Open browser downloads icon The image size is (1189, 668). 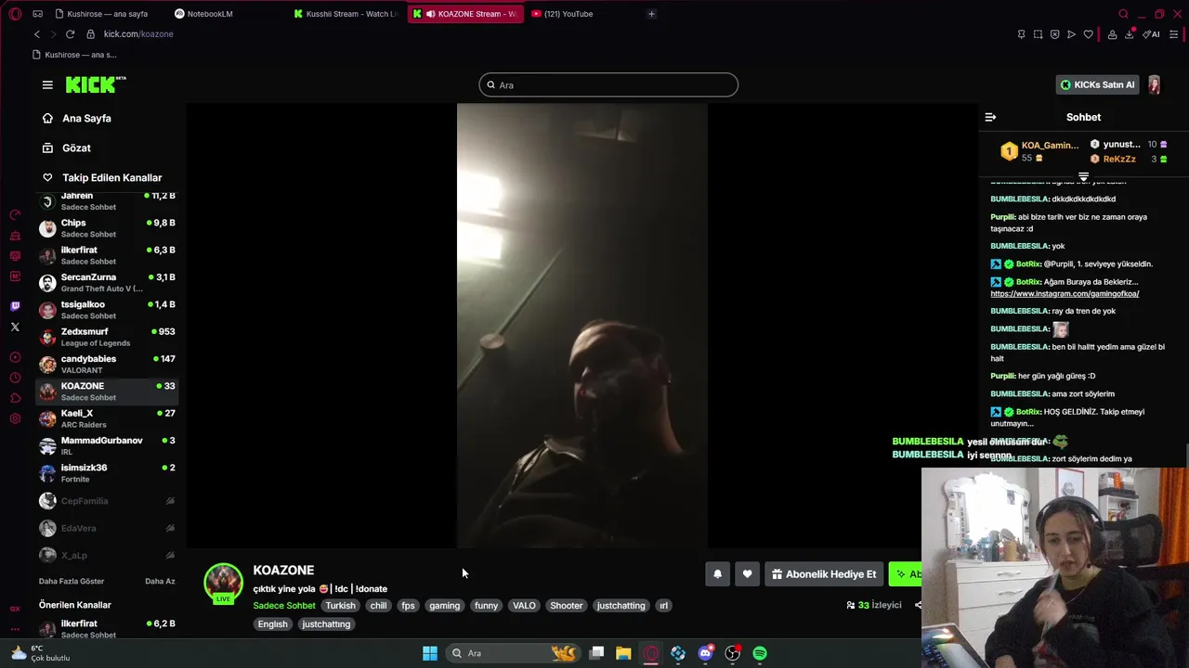point(1130,34)
